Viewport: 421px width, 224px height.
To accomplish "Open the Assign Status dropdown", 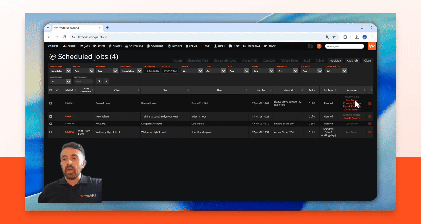I will pyautogui.click(x=336, y=71).
